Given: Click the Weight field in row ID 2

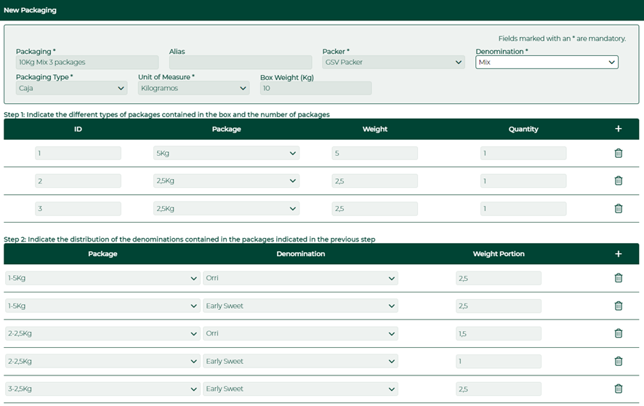Looking at the screenshot, I should (374, 181).
